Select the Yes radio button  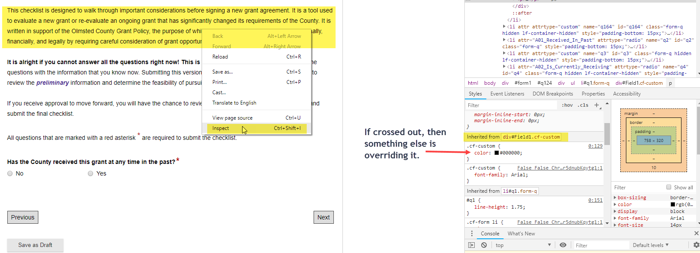click(90, 173)
